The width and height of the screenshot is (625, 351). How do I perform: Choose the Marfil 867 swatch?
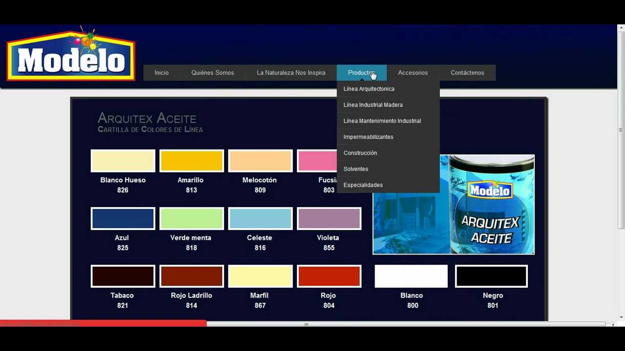(x=260, y=276)
